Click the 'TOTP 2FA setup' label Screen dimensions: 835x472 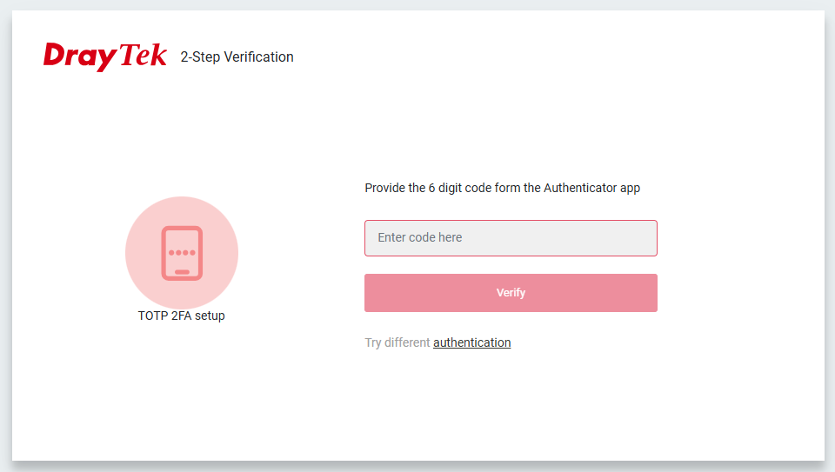pyautogui.click(x=182, y=316)
